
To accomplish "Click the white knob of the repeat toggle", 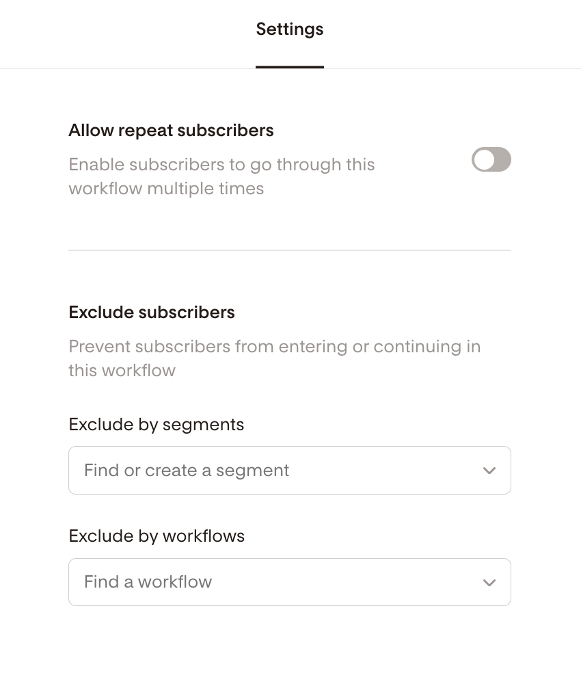I will pos(484,160).
